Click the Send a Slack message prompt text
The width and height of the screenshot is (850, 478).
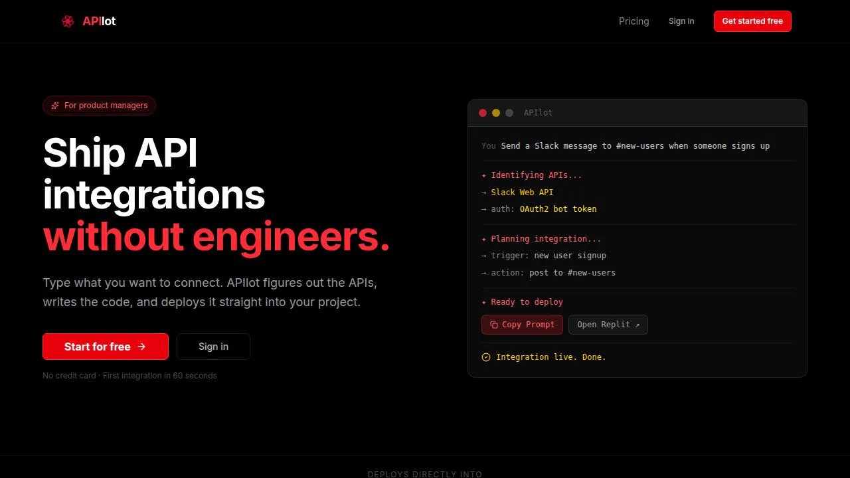tap(636, 146)
